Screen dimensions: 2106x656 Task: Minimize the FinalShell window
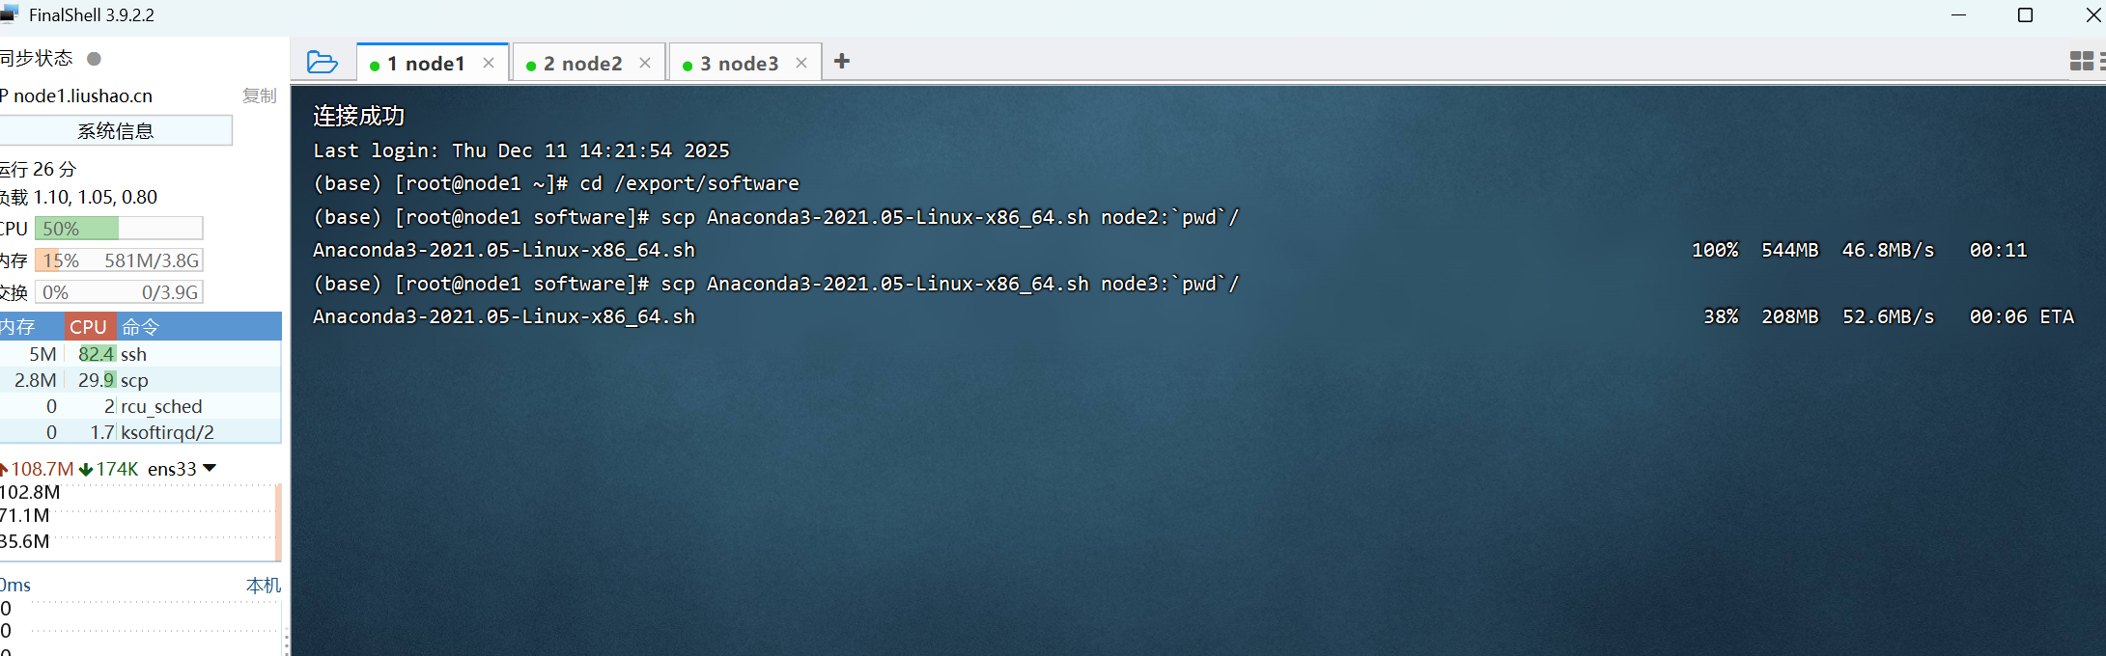[x=1959, y=14]
